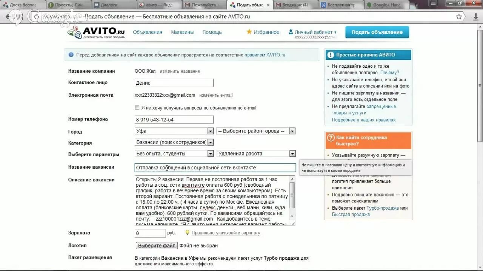Click blue Подать объявление button

[377, 32]
